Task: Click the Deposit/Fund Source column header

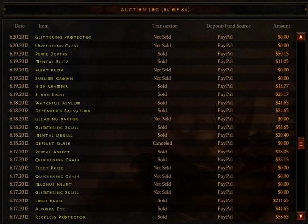Action: pos(229,26)
